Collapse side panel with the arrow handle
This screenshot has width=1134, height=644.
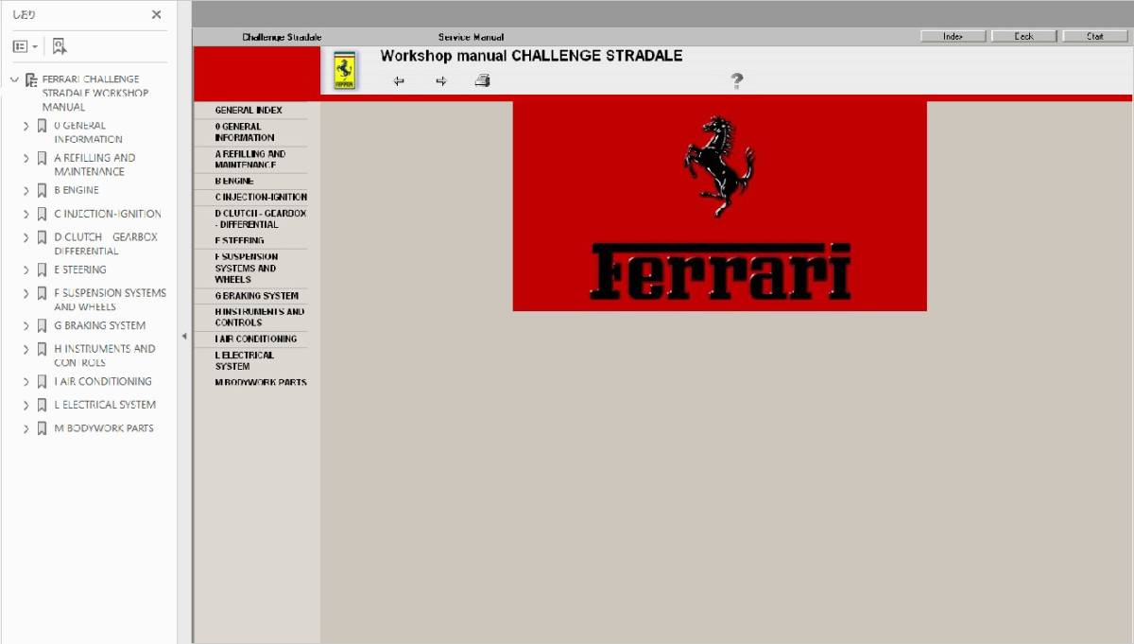pos(184,336)
